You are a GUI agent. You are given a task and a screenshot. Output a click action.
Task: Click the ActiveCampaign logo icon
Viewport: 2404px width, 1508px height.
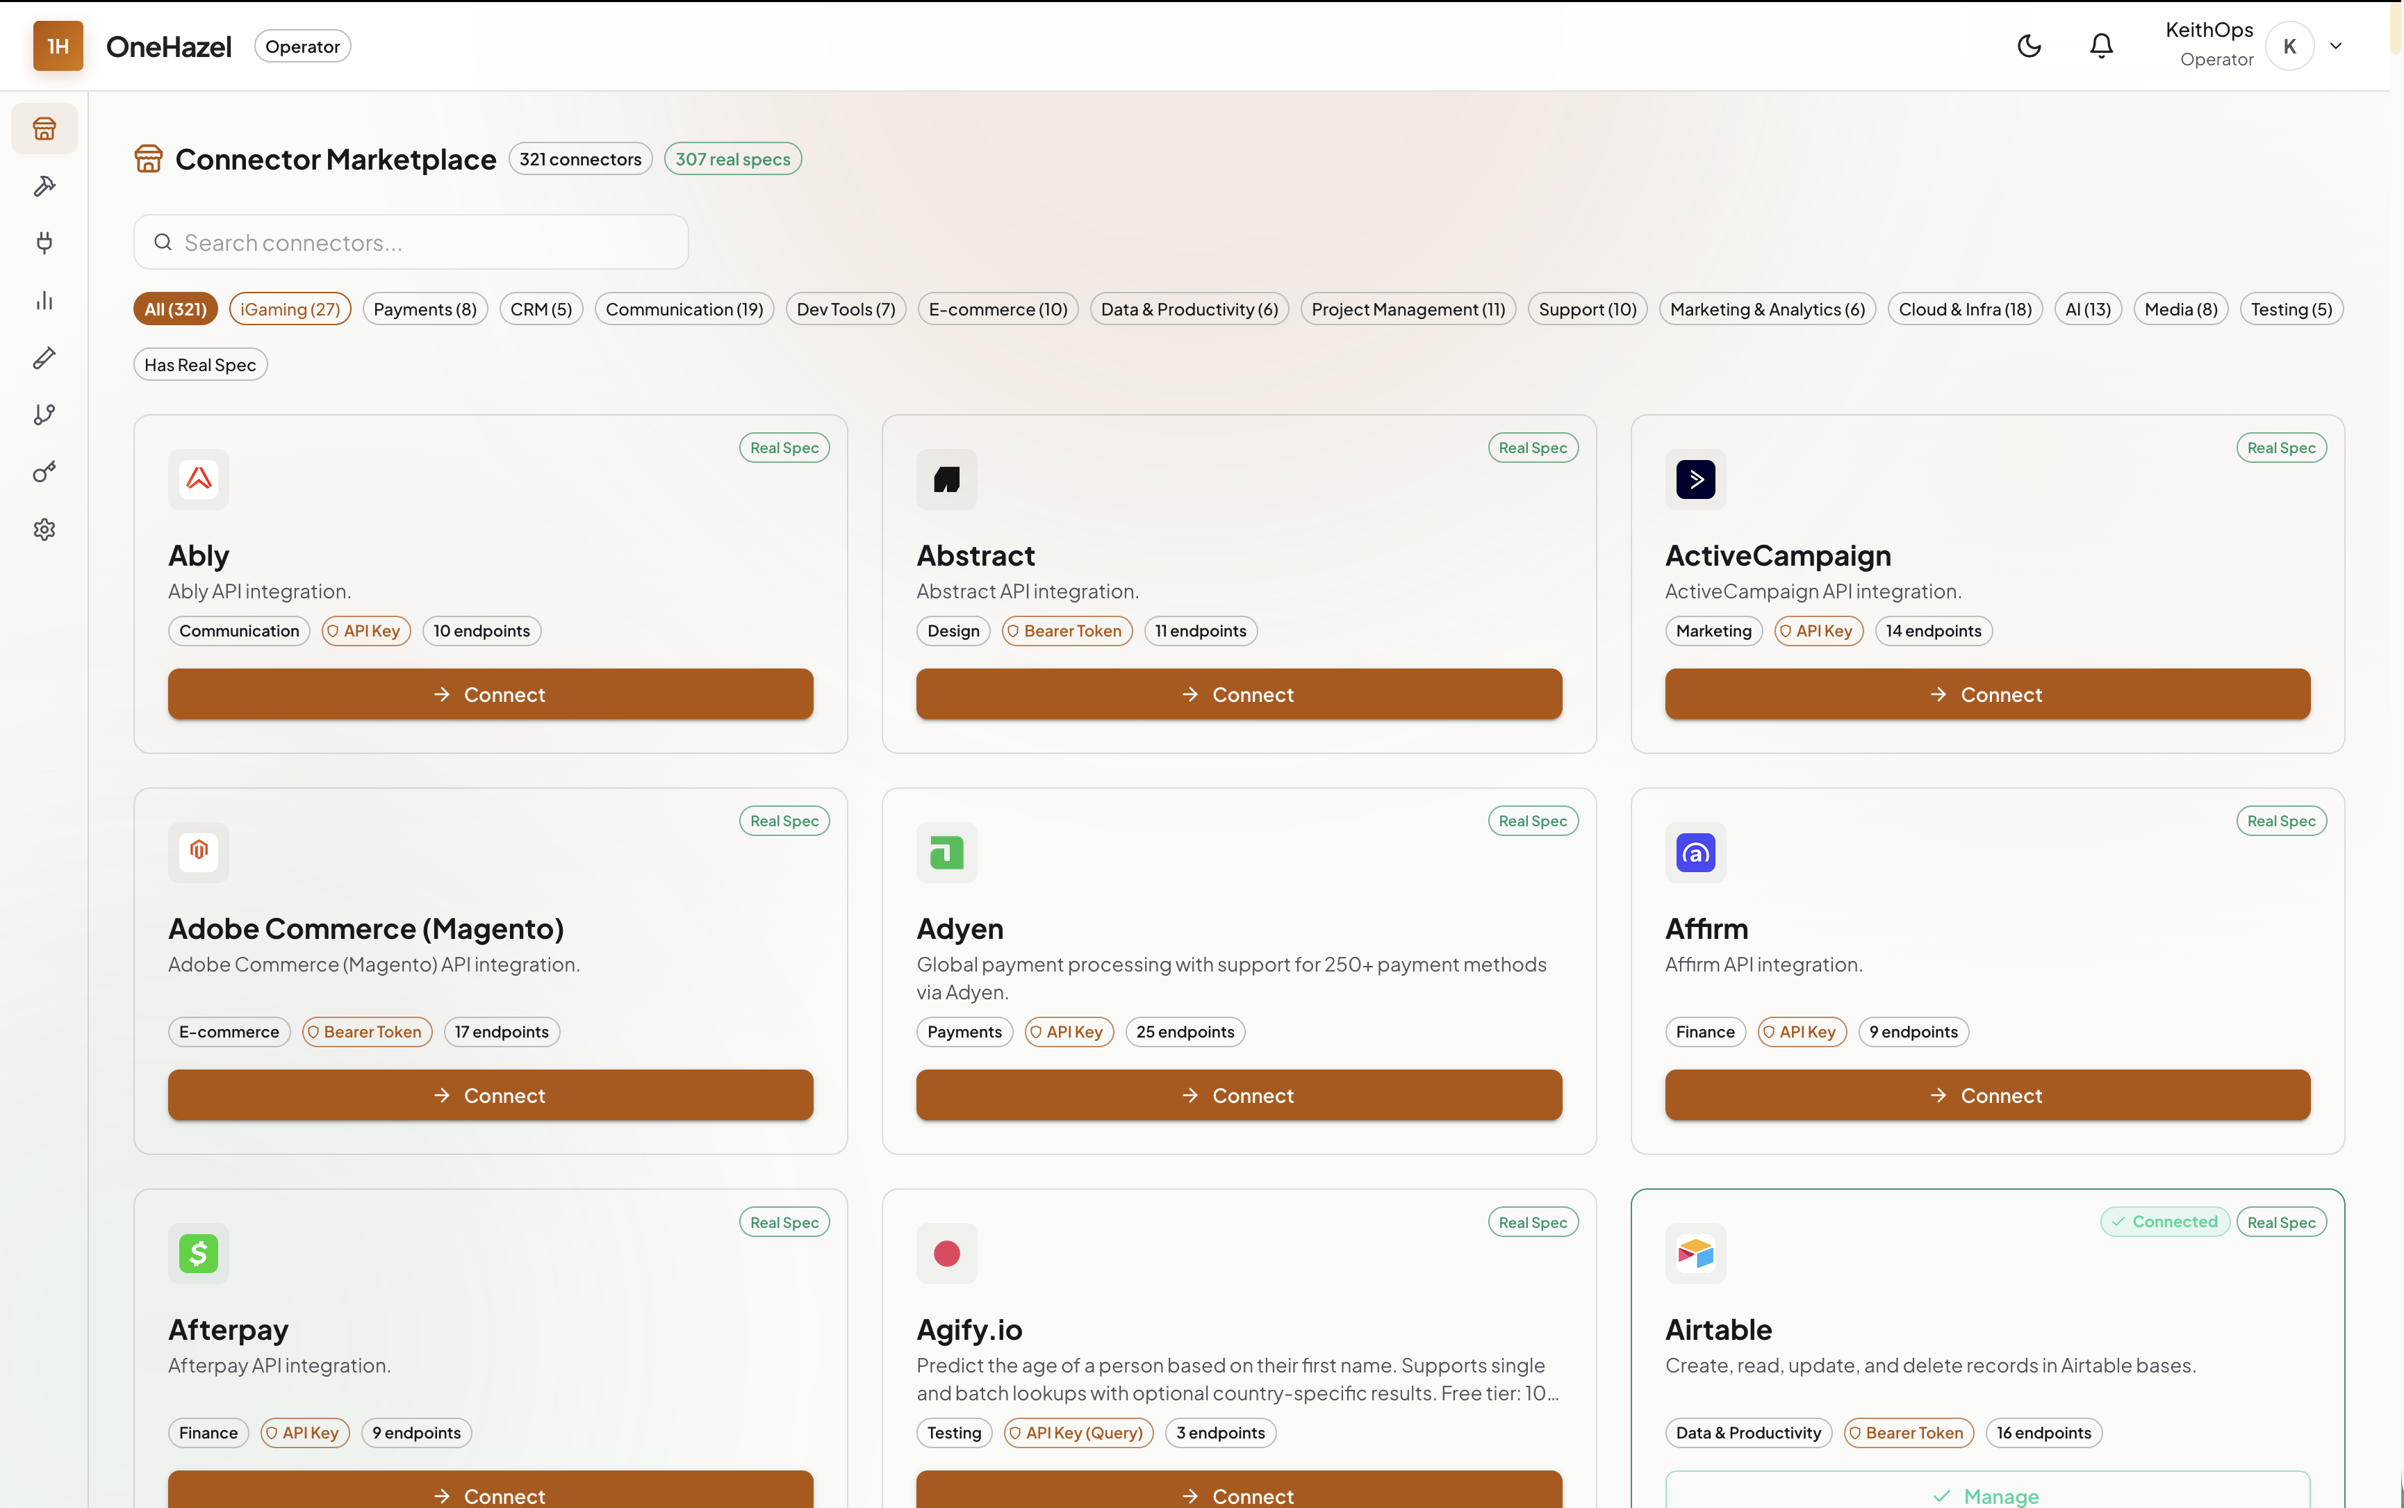(x=1695, y=480)
